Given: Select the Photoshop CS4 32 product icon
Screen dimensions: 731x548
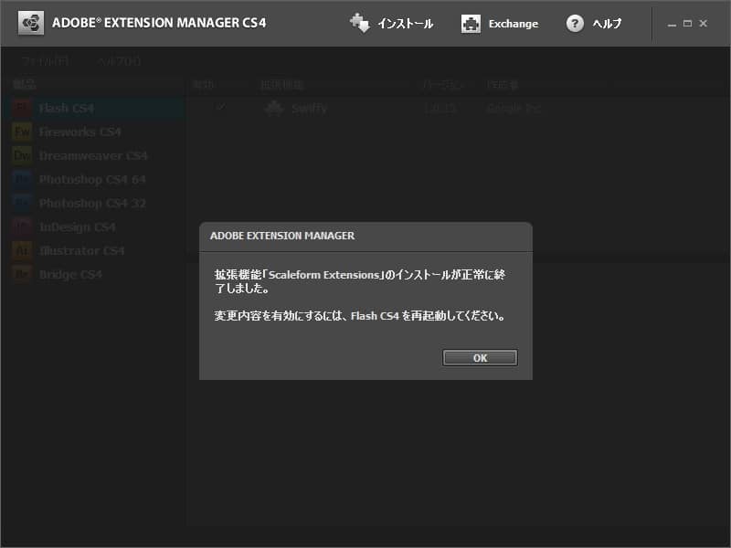Looking at the screenshot, I should pos(22,203).
